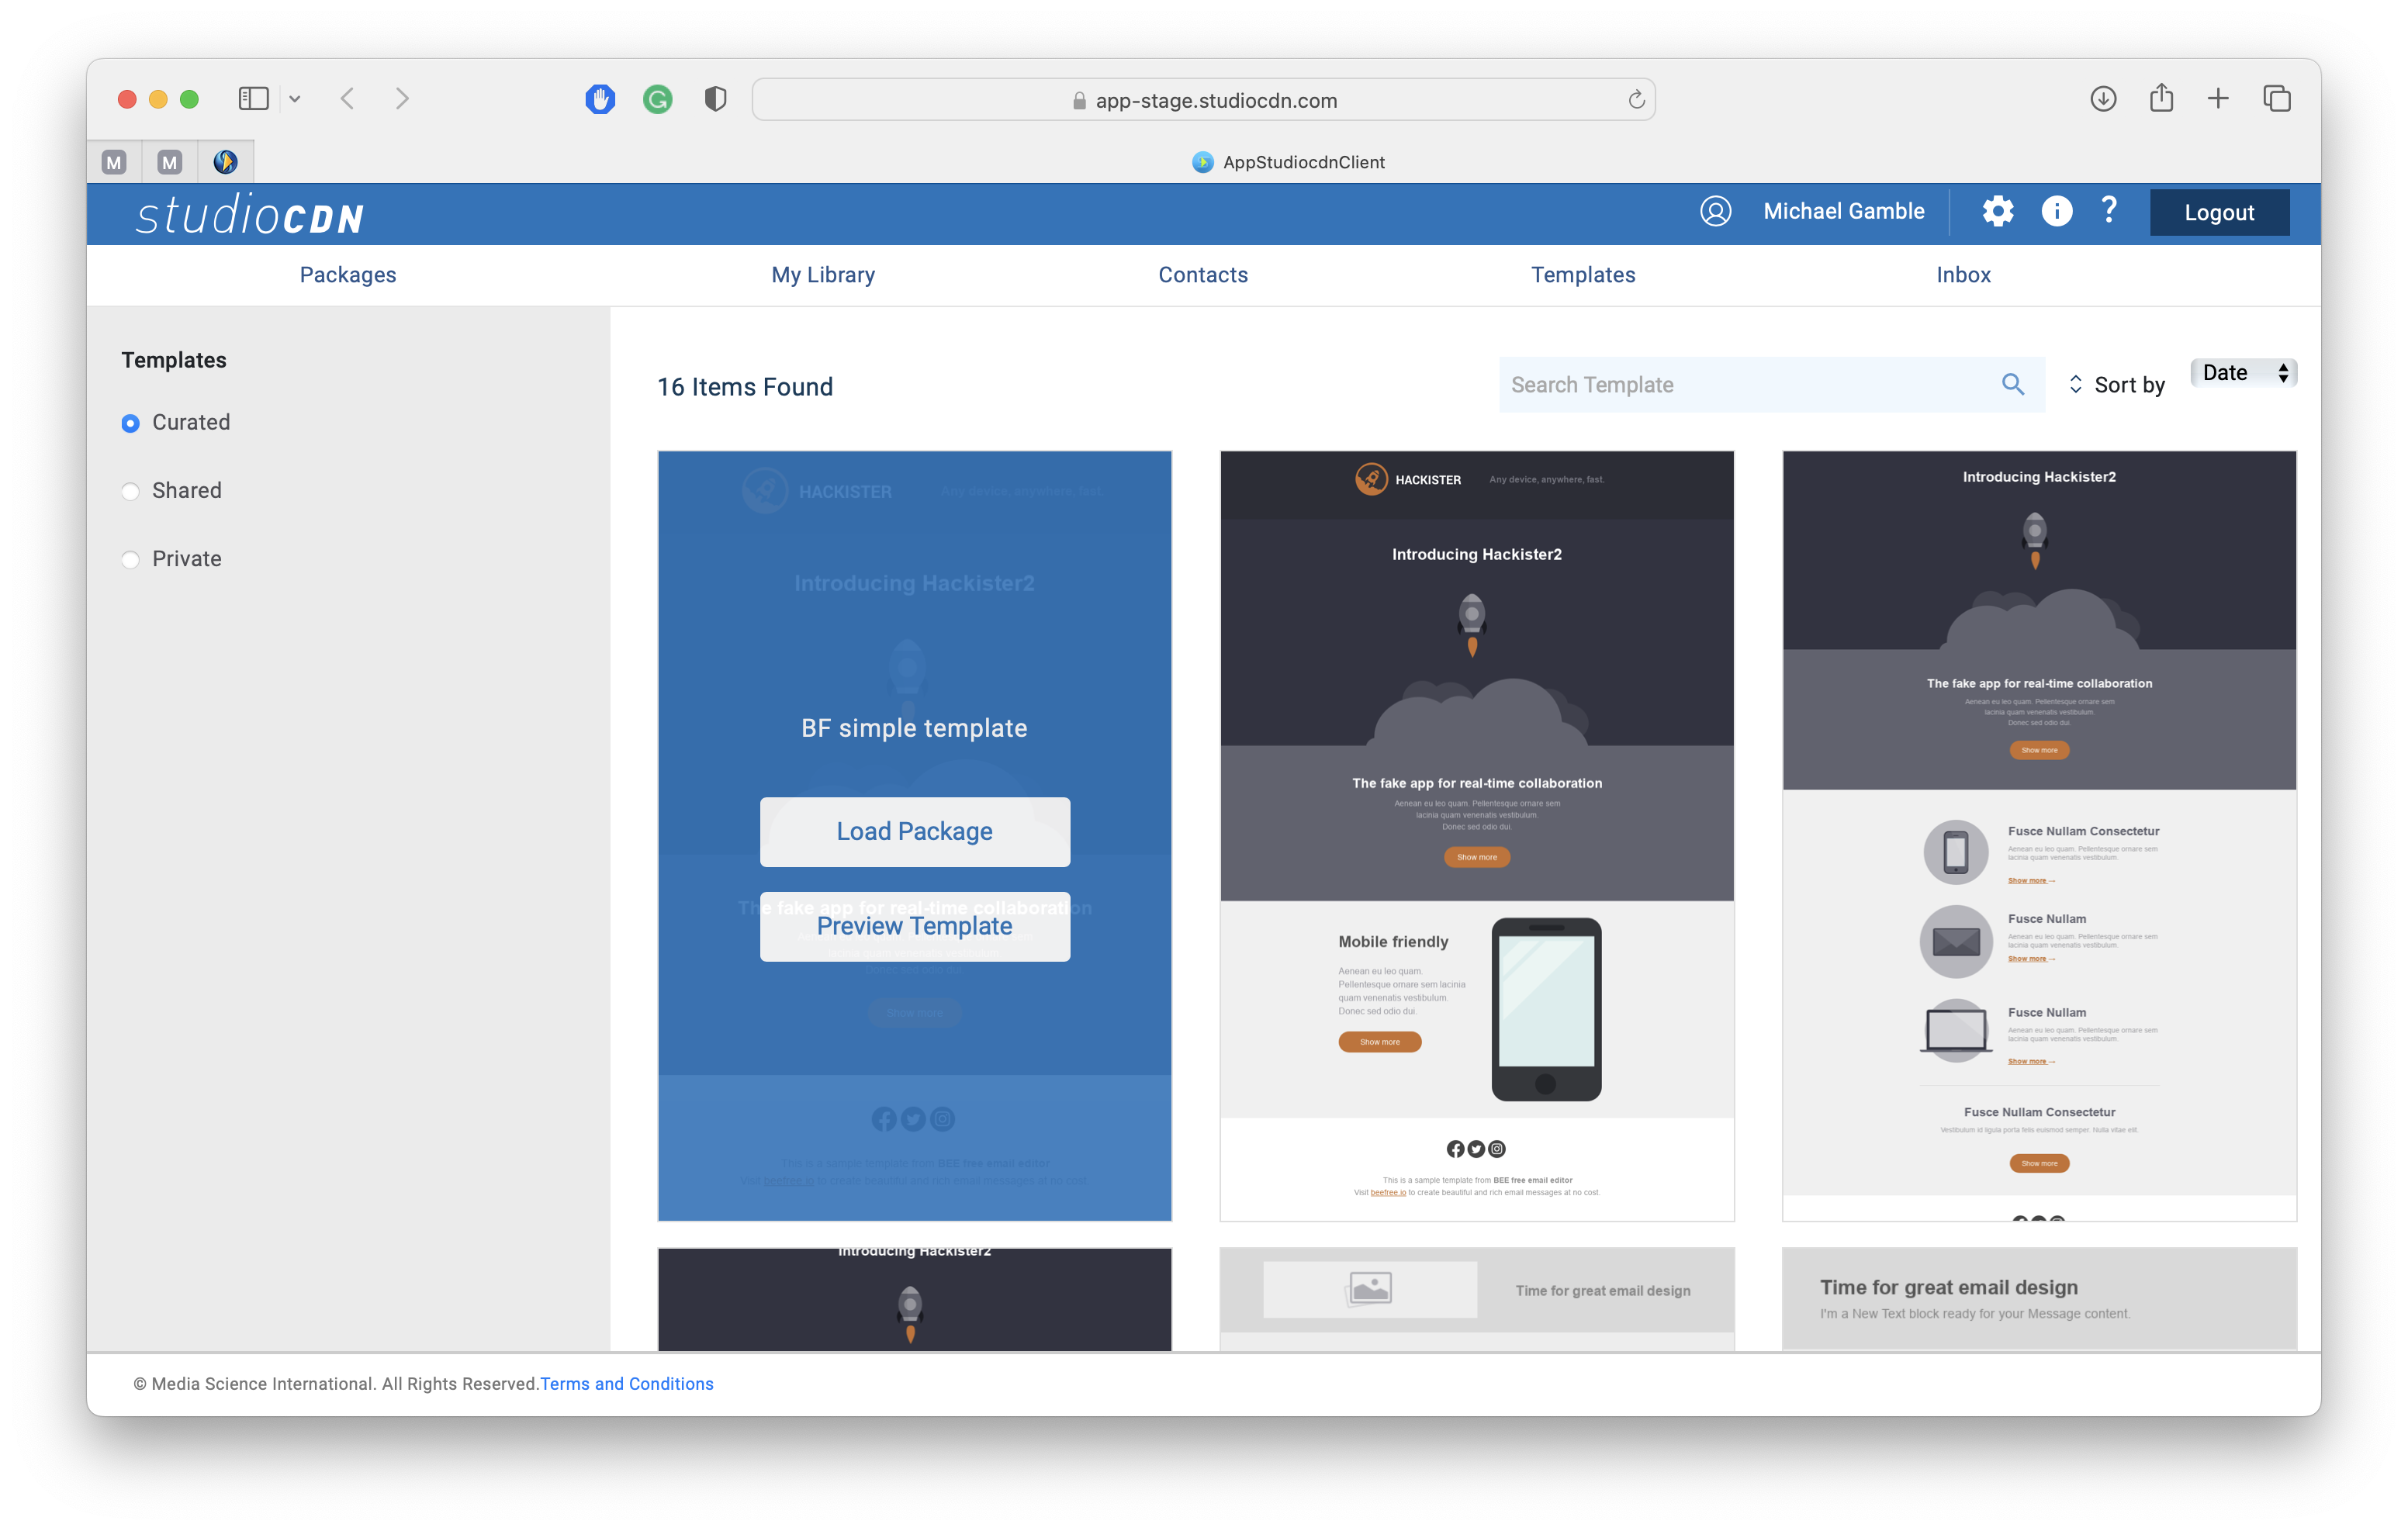2408x1531 pixels.
Task: Click the AppStudiocdnClient tab title
Action: pos(1303,162)
